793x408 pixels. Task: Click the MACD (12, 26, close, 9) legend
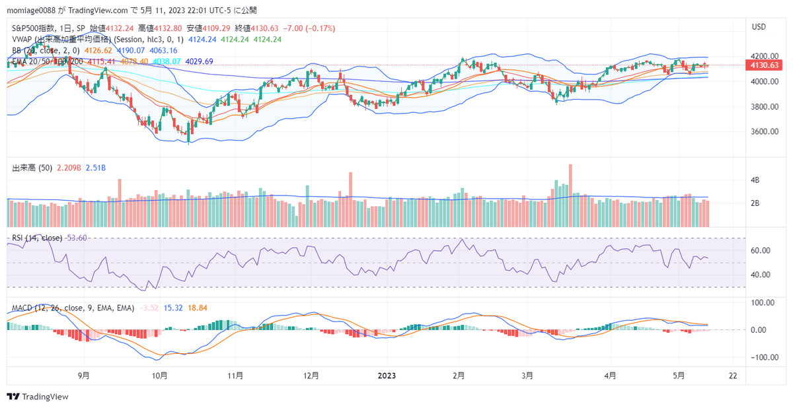click(73, 308)
